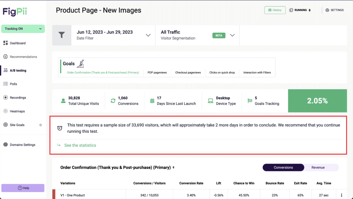Toggle Tracking ON in the sidebar

[23, 29]
